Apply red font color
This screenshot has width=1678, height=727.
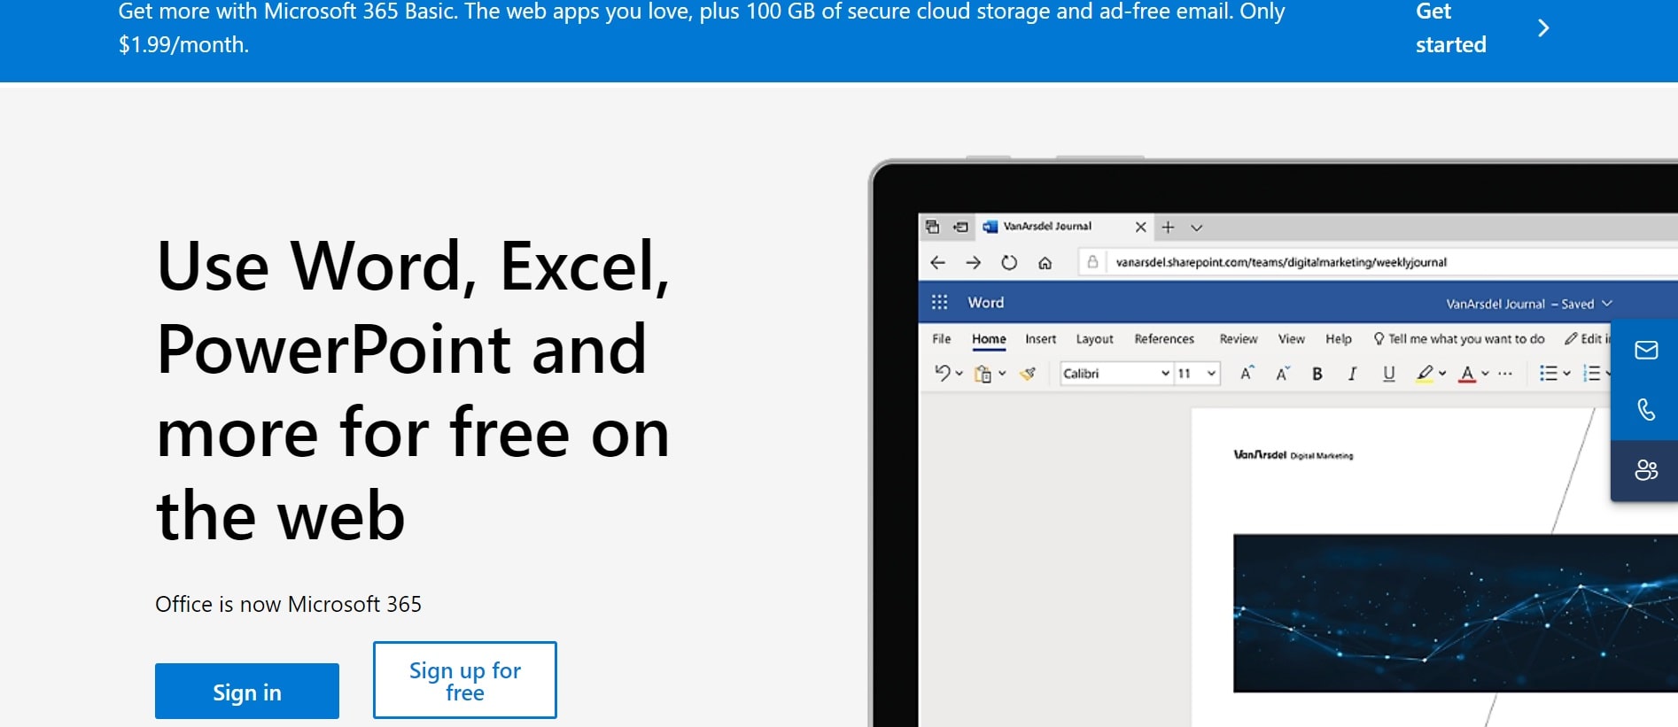click(1467, 374)
